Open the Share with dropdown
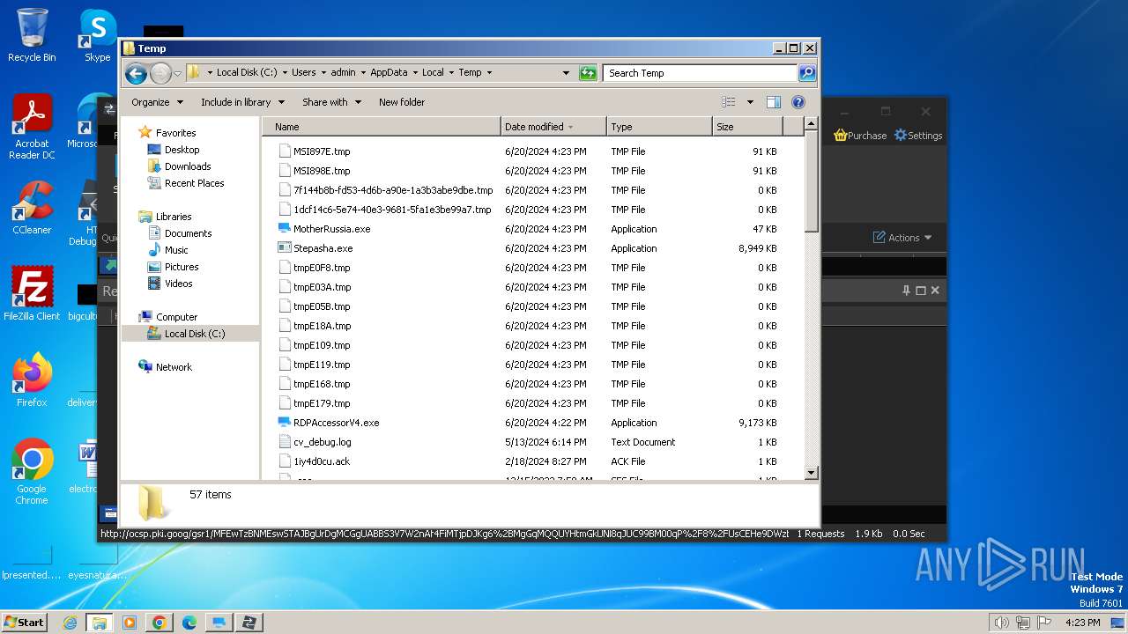The image size is (1128, 634). (x=331, y=102)
